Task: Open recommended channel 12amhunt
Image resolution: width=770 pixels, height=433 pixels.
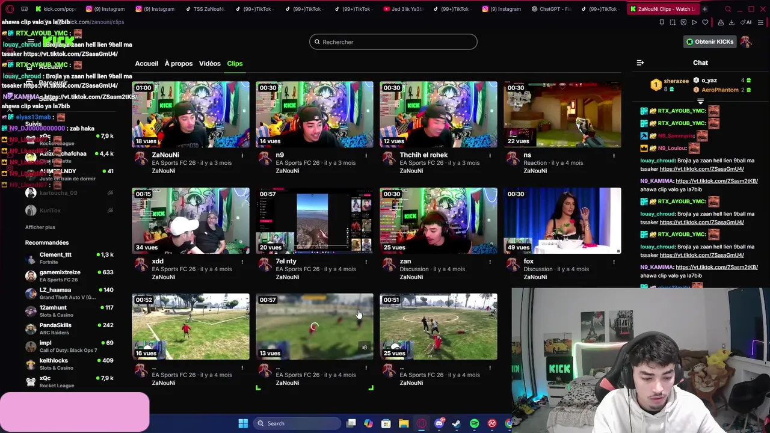Action: tap(69, 311)
